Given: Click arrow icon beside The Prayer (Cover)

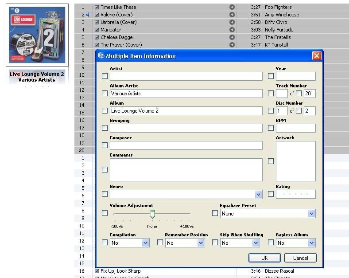Looking at the screenshot, I should click(x=232, y=45).
